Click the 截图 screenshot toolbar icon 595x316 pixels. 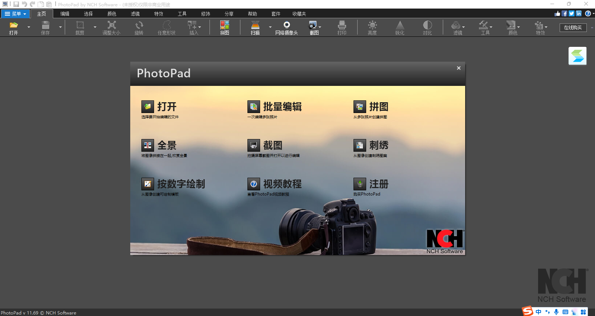tap(313, 25)
